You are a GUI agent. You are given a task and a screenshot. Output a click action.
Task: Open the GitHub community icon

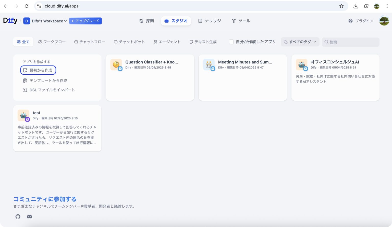click(18, 217)
